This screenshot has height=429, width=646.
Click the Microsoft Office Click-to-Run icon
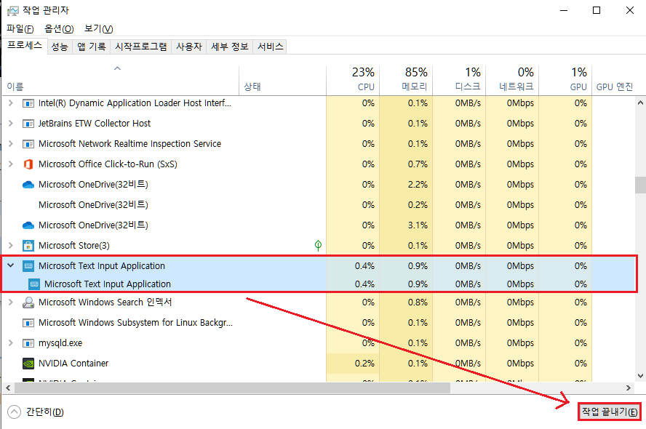pyautogui.click(x=28, y=164)
